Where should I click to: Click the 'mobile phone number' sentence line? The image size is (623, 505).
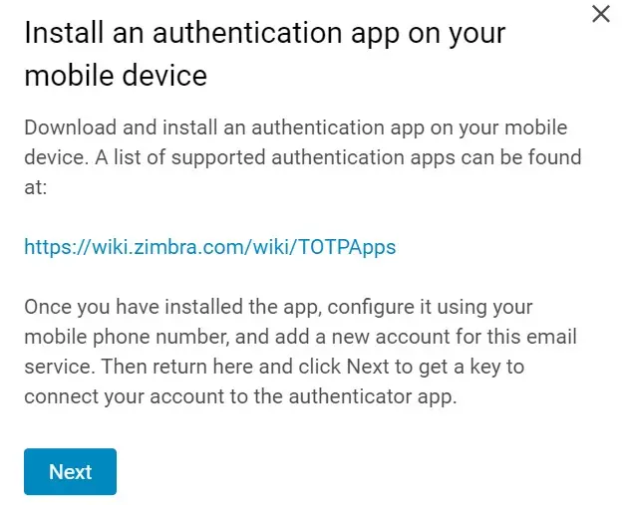point(300,337)
